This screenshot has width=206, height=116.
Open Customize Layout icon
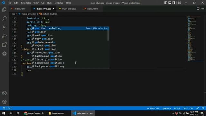[180, 3]
